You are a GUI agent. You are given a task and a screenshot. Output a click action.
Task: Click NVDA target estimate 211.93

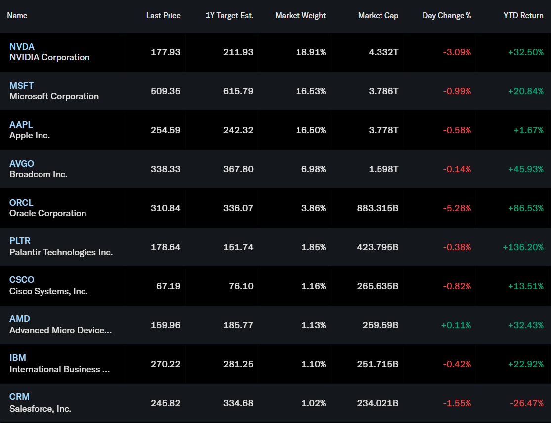[238, 52]
